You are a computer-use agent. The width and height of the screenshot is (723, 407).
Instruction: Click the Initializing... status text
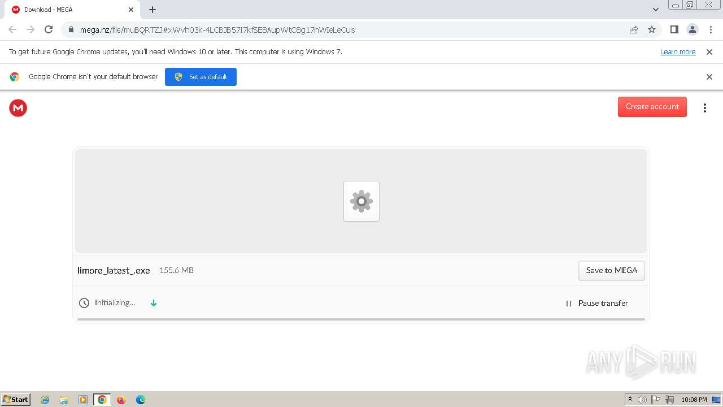[115, 302]
